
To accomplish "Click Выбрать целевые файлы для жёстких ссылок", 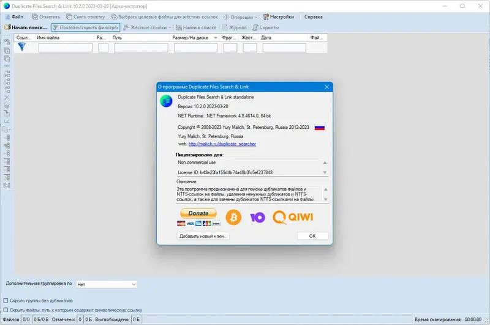I will point(164,17).
